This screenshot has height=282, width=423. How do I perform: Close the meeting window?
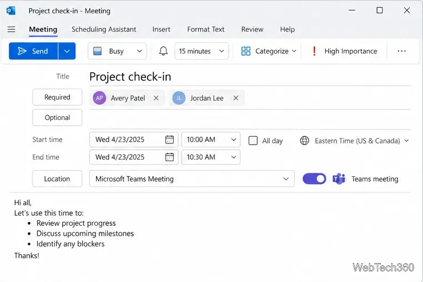(407, 10)
